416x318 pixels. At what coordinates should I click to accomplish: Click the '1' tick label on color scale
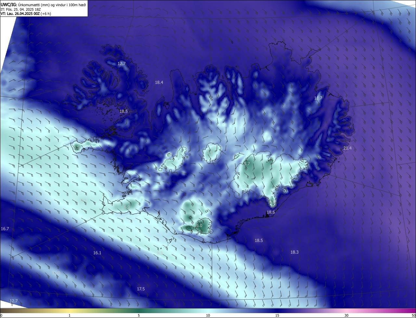pyautogui.click(x=70, y=315)
